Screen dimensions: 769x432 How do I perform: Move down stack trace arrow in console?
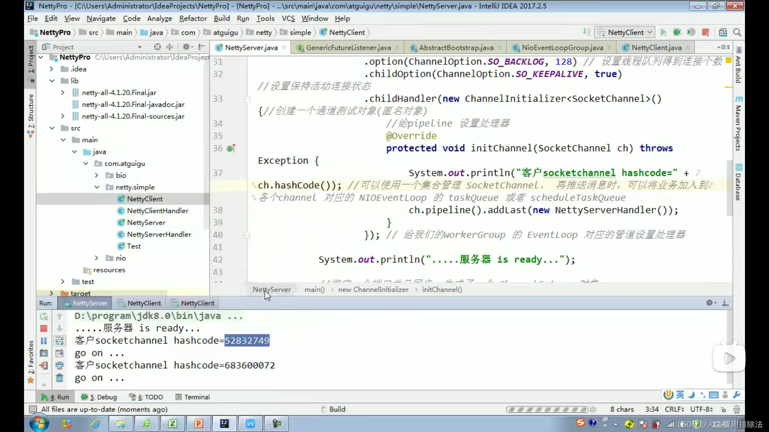click(x=59, y=328)
